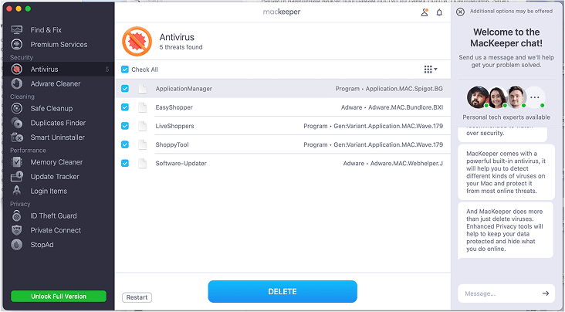Open Private Connect section
Image resolution: width=565 pixels, height=312 pixels.
coord(56,230)
